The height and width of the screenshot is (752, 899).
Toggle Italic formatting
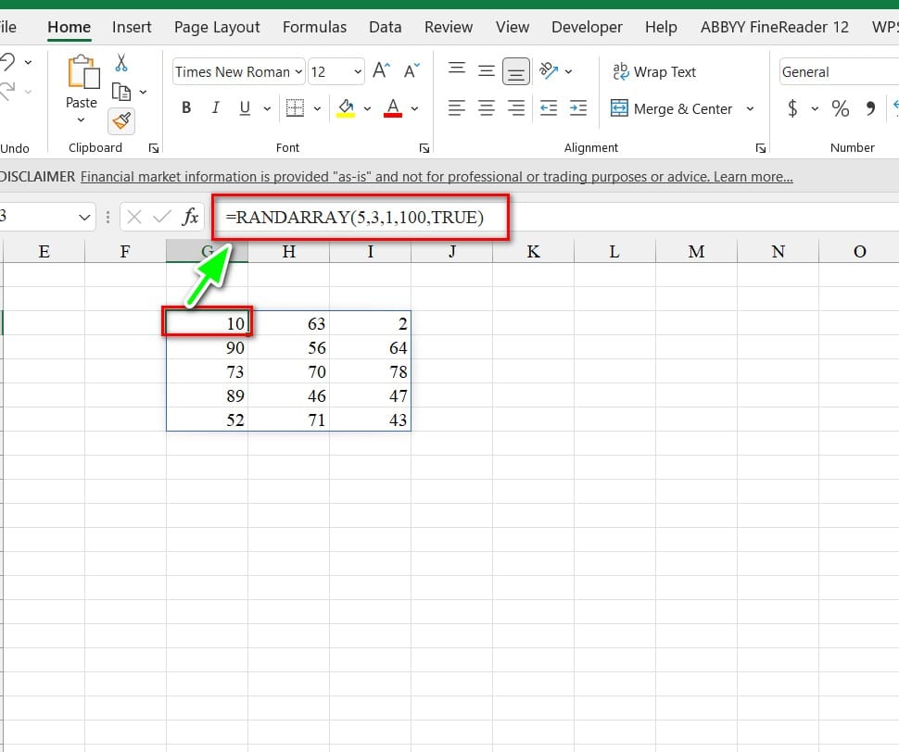pyautogui.click(x=215, y=108)
